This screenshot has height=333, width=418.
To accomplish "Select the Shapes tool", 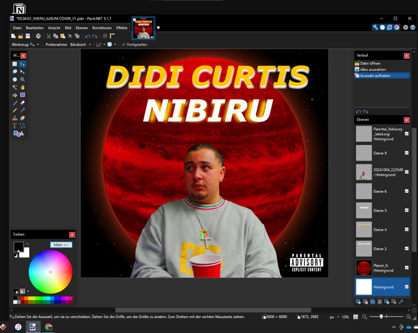I will pos(18,133).
